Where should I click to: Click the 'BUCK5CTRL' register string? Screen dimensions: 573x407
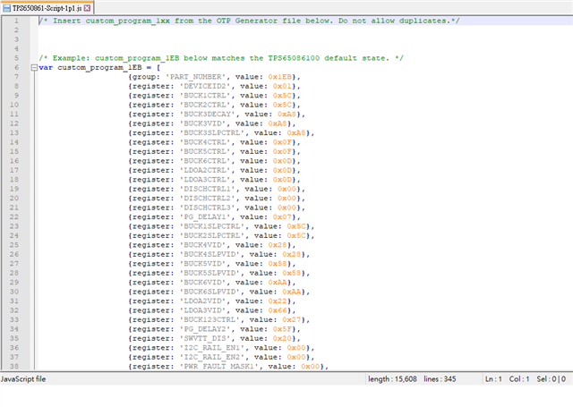pos(205,151)
